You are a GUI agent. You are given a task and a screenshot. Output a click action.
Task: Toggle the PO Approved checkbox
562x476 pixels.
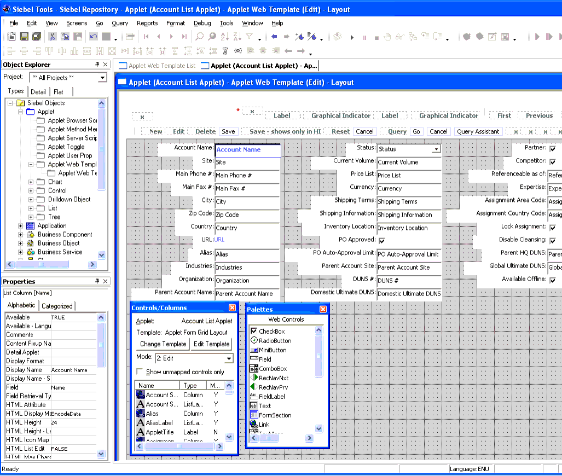point(382,241)
